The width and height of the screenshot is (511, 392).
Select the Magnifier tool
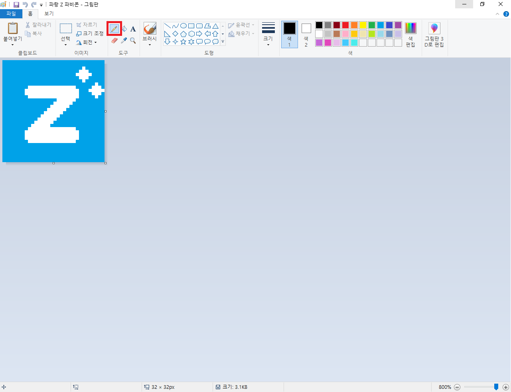pyautogui.click(x=133, y=41)
